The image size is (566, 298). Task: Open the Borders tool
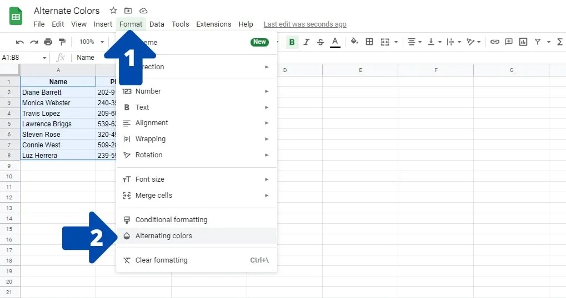[x=369, y=42]
